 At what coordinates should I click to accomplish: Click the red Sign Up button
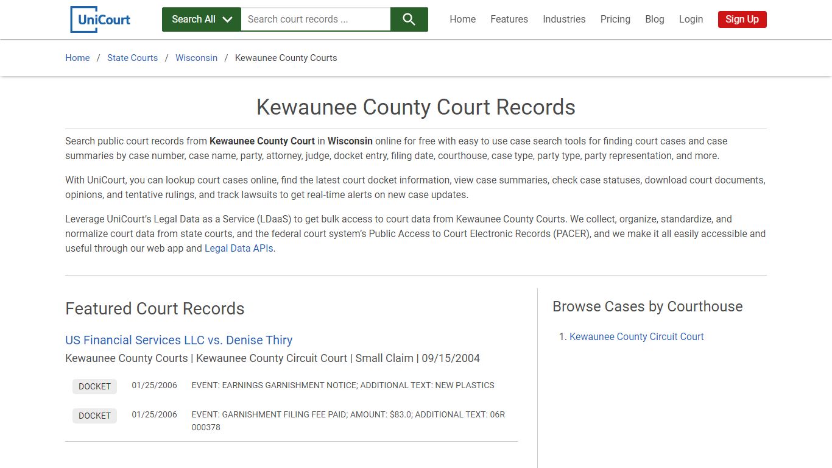pos(742,19)
